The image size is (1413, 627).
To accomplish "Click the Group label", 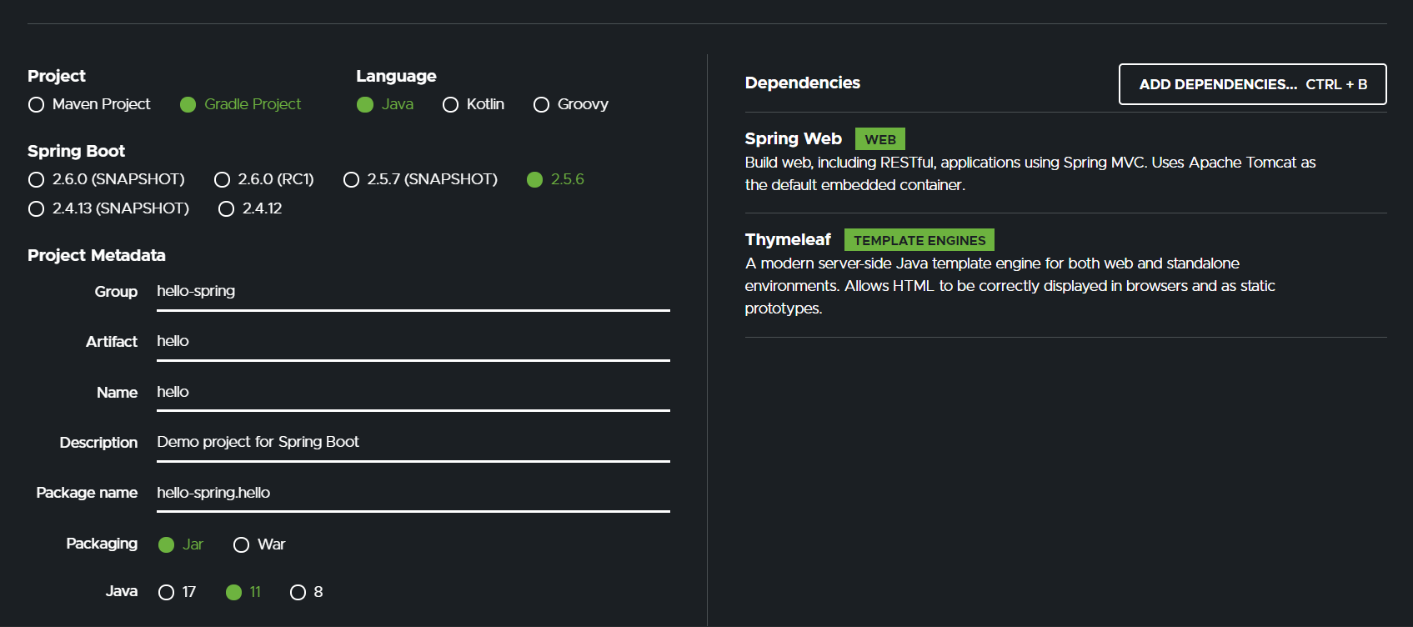I will [x=116, y=292].
